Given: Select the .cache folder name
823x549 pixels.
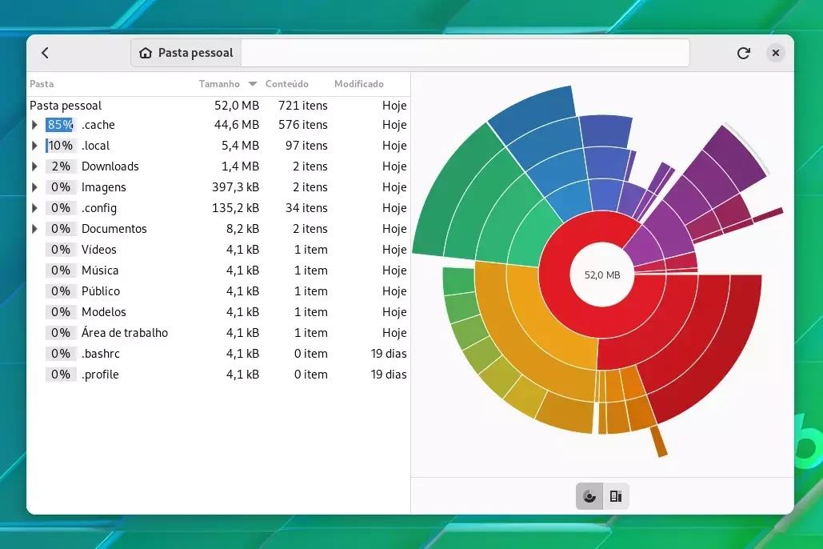Looking at the screenshot, I should point(98,125).
